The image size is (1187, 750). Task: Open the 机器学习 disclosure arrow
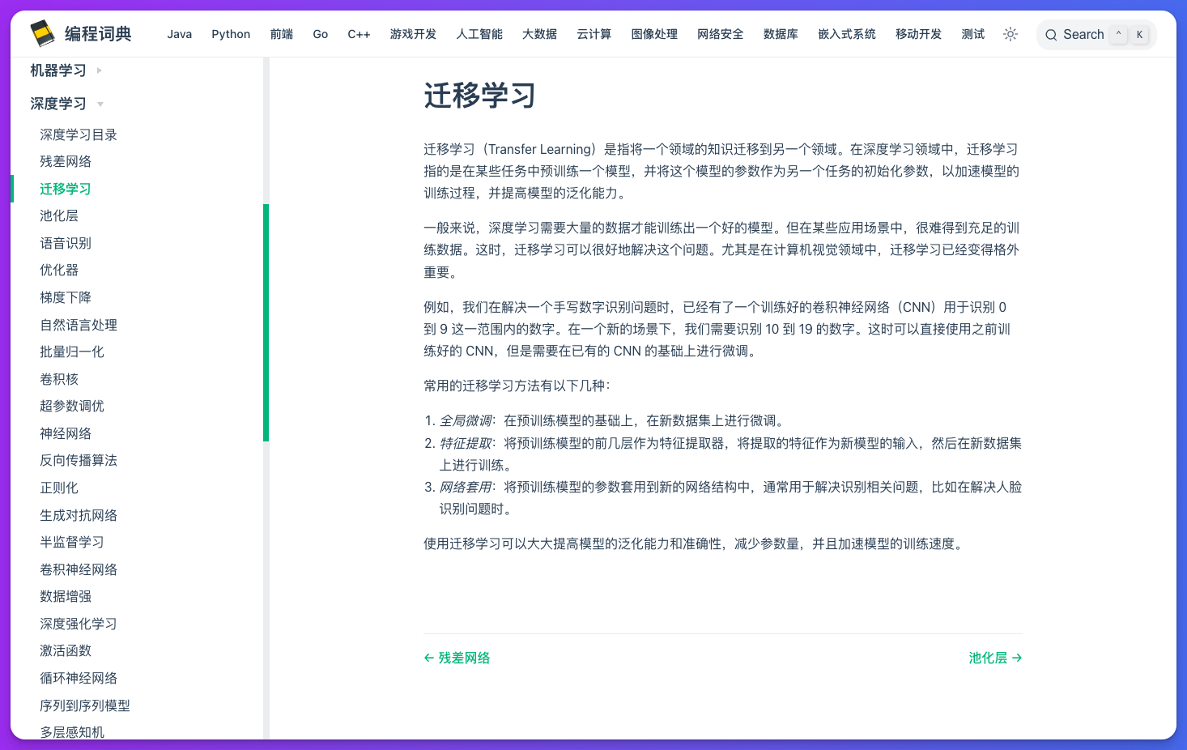[x=99, y=70]
